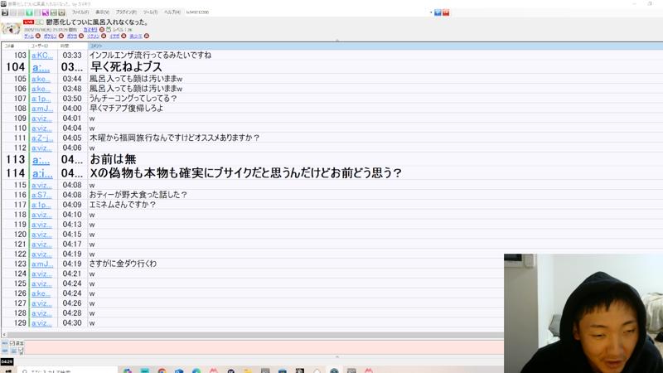Screen dimensions: 663x373
Task: Click the red icon in the top toolbar
Action: click(x=446, y=12)
